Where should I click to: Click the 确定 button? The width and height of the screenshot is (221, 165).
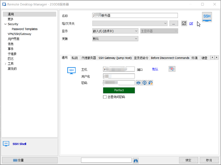189,160
